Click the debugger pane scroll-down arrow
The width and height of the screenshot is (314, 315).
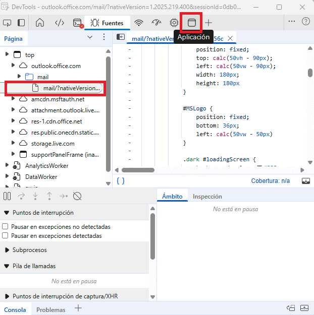(x=153, y=297)
